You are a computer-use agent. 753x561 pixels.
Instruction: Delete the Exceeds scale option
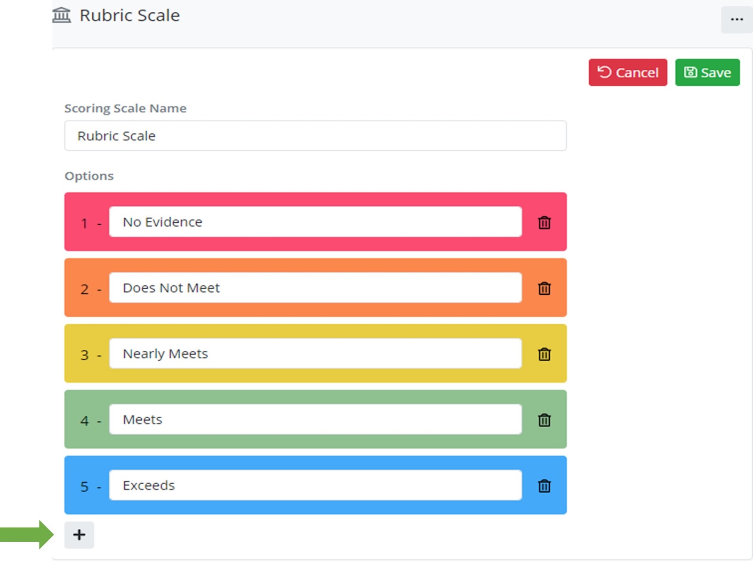tap(544, 486)
